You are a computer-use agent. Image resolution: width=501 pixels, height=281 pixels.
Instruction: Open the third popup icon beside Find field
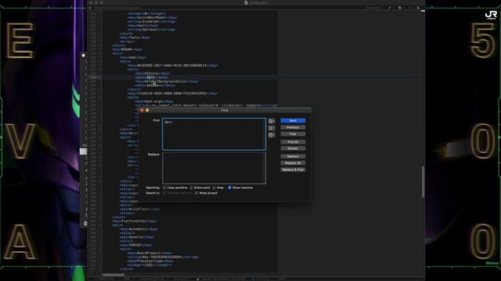tap(272, 135)
